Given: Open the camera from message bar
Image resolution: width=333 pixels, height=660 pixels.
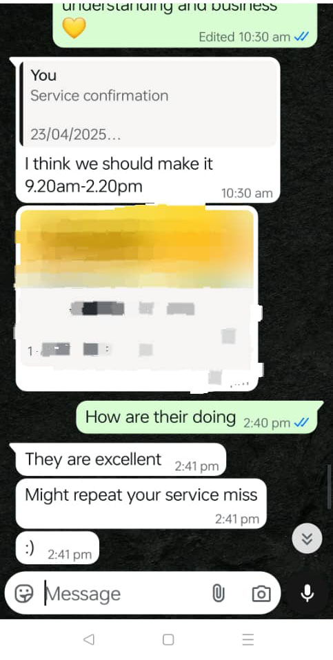Looking at the screenshot, I should (261, 594).
